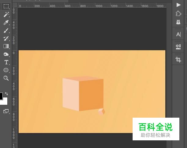Viewport: 187px width, 148px height.
Task: Click the large orange cube on canvas
Action: 83,93
